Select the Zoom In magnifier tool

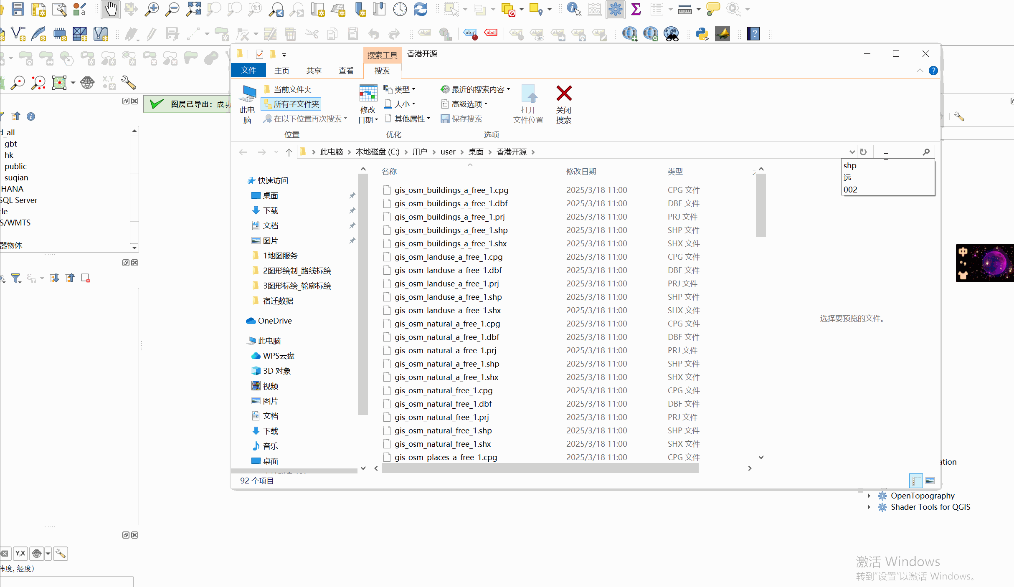coord(151,9)
